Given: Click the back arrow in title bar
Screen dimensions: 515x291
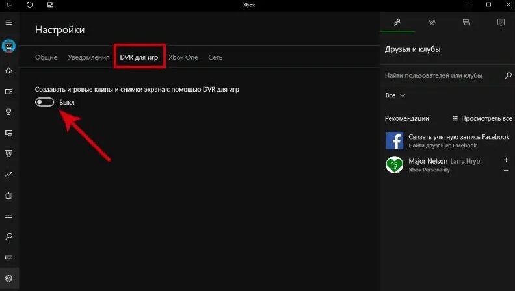Looking at the screenshot, I should tap(9, 5).
